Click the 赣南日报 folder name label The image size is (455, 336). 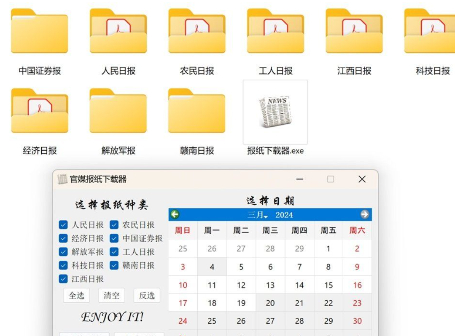coord(197,151)
